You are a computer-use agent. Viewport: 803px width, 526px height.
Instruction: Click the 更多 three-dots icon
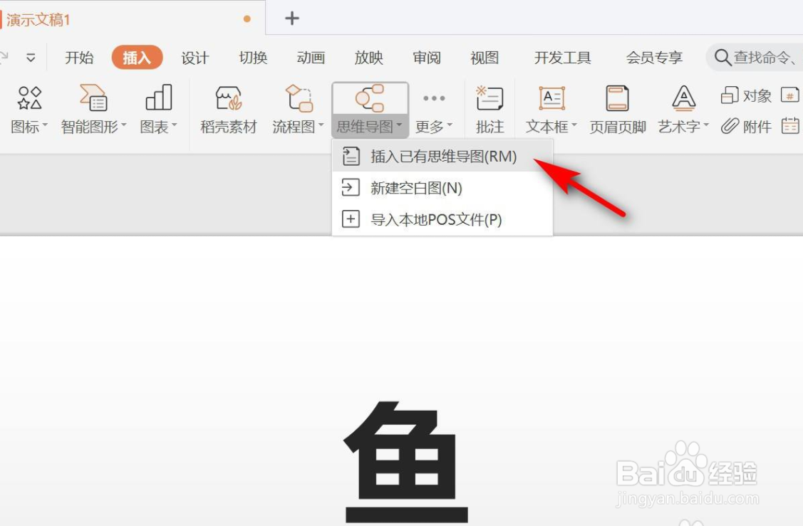(x=434, y=98)
